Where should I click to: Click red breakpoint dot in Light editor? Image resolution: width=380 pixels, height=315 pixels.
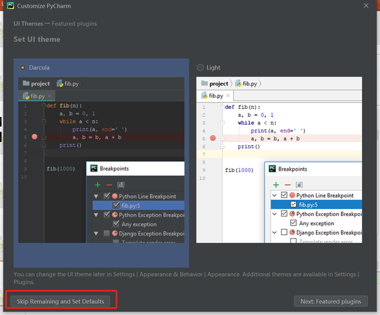point(213,138)
